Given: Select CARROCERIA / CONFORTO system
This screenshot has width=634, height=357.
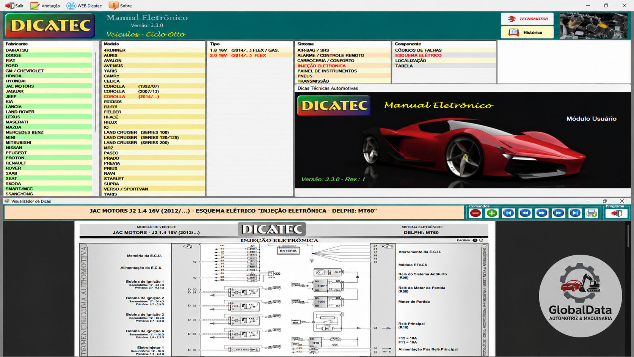Looking at the screenshot, I should [343, 60].
